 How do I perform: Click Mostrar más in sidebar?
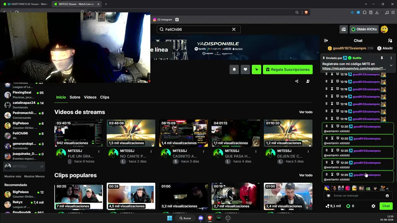click(x=13, y=176)
